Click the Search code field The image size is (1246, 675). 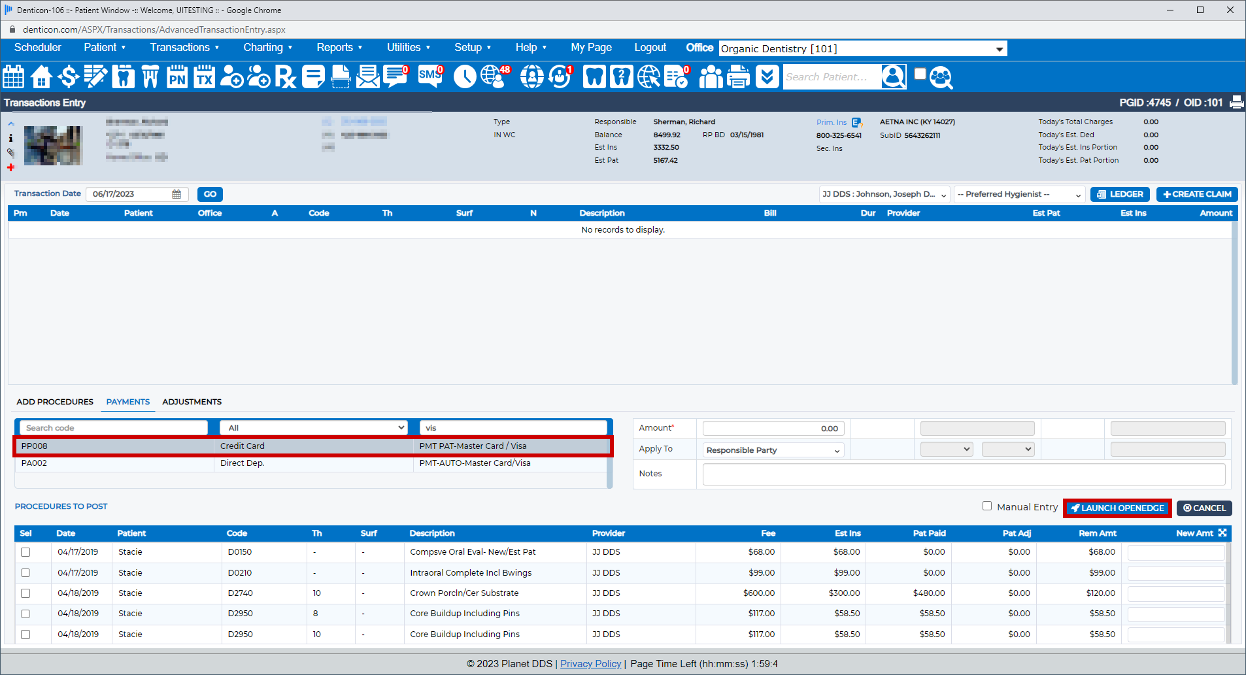114,428
